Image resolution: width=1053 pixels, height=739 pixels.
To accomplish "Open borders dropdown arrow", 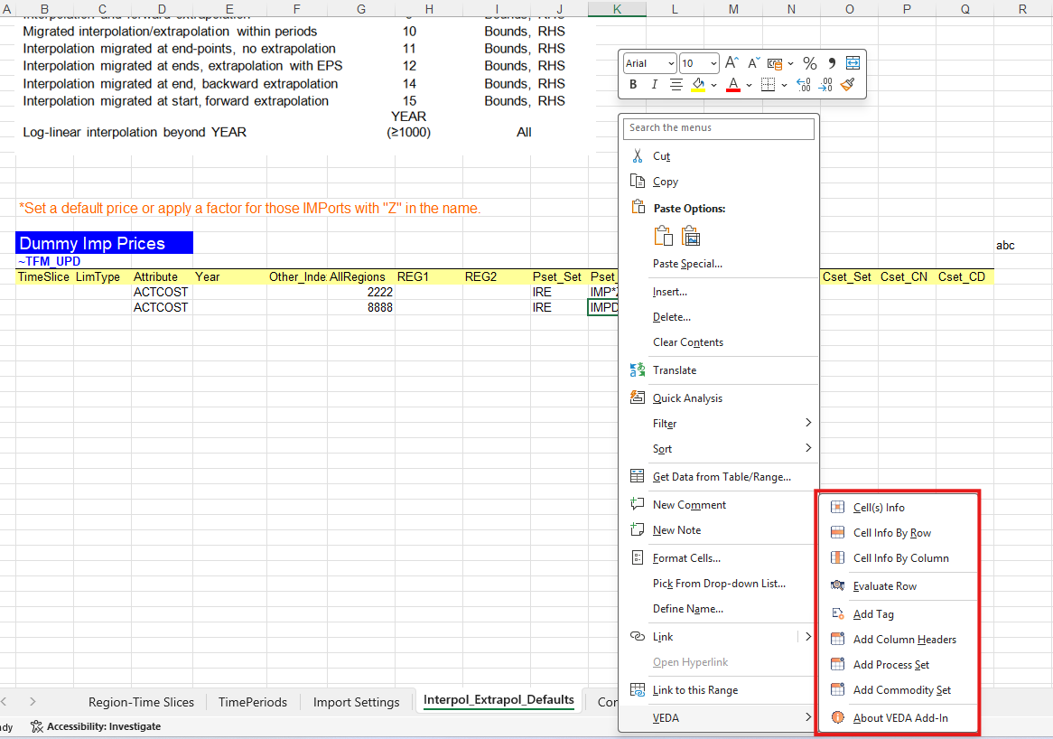I will tap(784, 85).
